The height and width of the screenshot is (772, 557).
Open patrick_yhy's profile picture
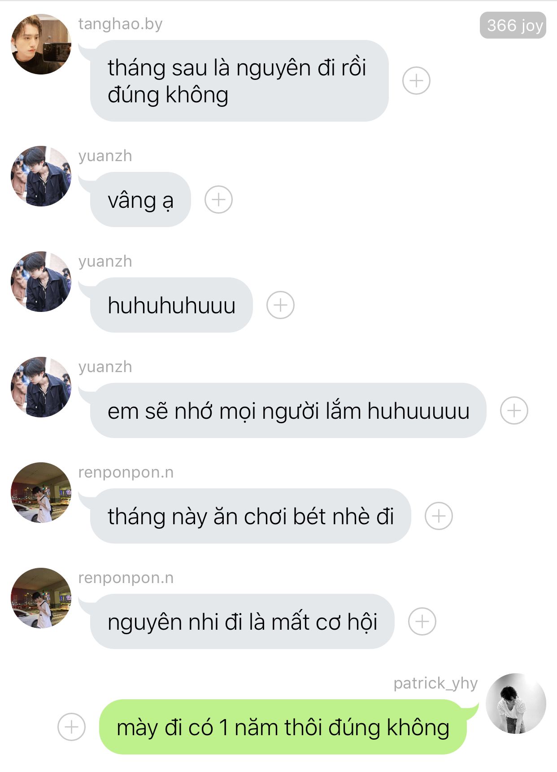point(516,703)
